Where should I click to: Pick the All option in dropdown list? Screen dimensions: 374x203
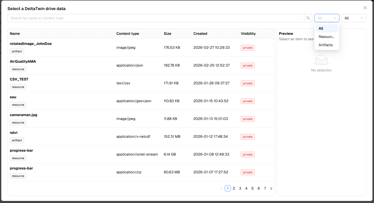[321, 28]
